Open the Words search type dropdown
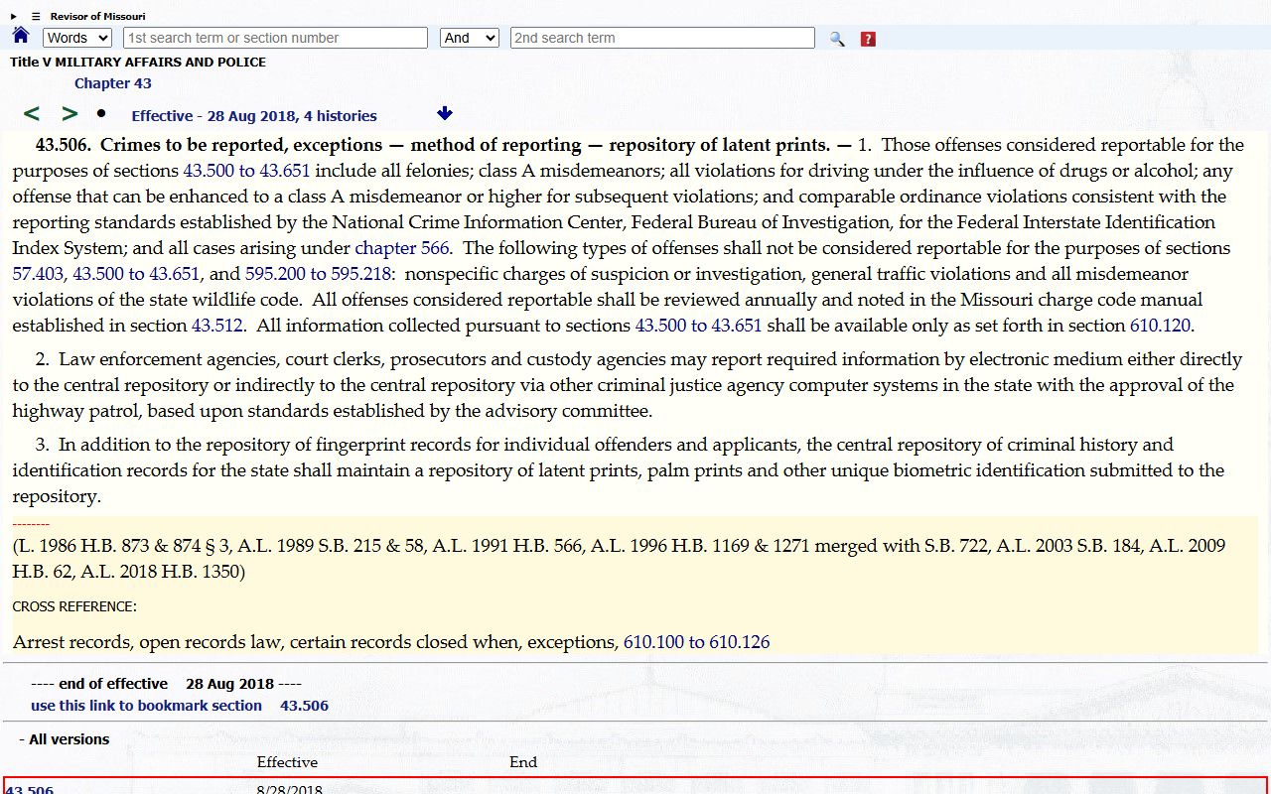 pos(77,38)
